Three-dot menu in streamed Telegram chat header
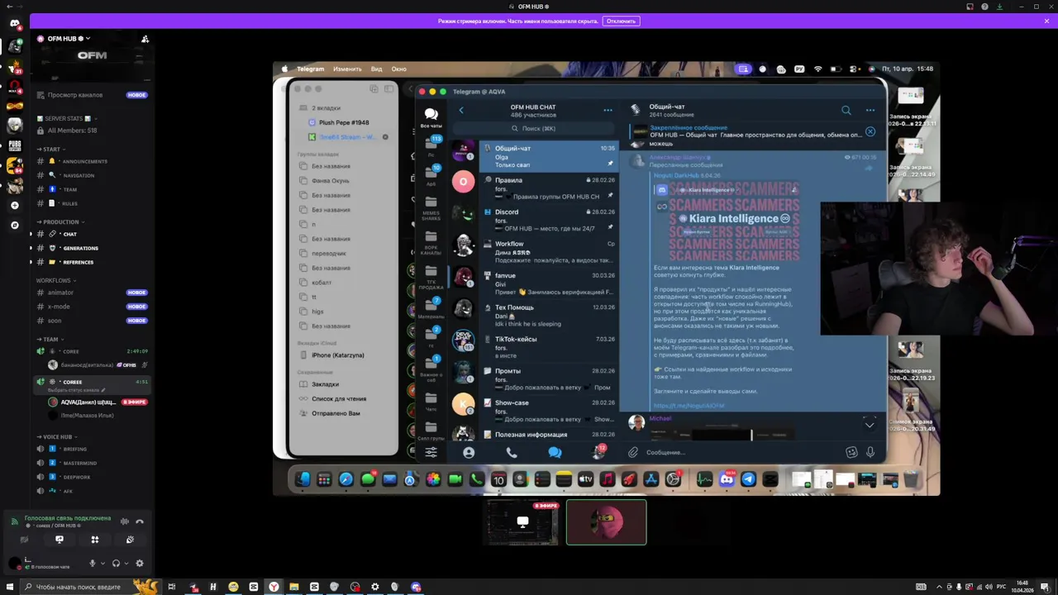Screen dimensions: 1058x595 [x=870, y=110]
